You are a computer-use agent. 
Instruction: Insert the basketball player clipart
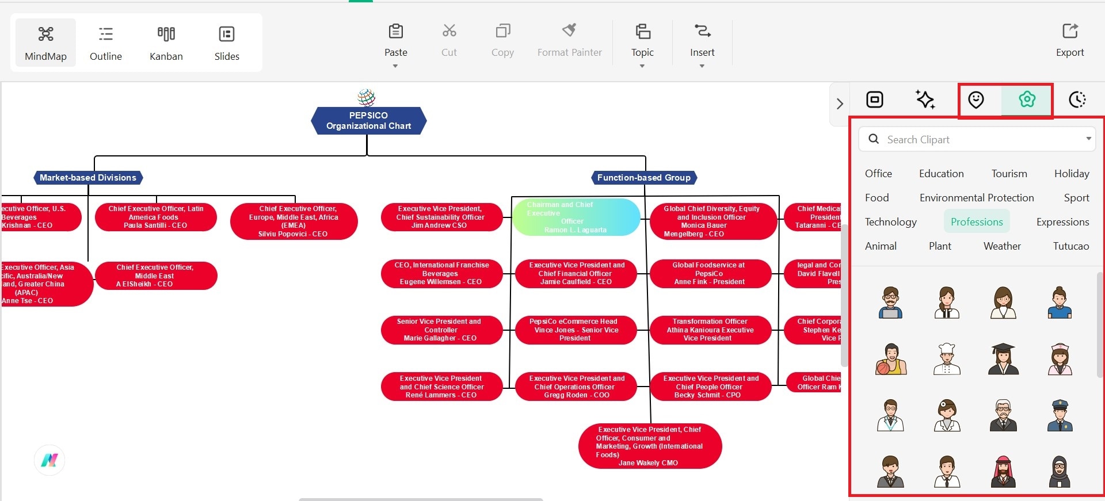[890, 359]
